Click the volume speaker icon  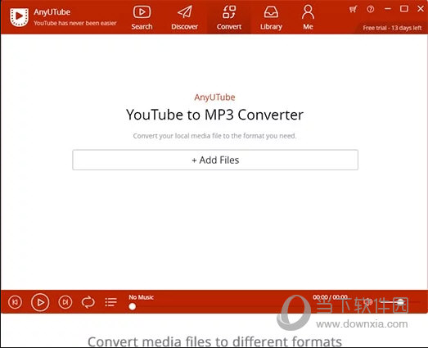[x=369, y=302]
